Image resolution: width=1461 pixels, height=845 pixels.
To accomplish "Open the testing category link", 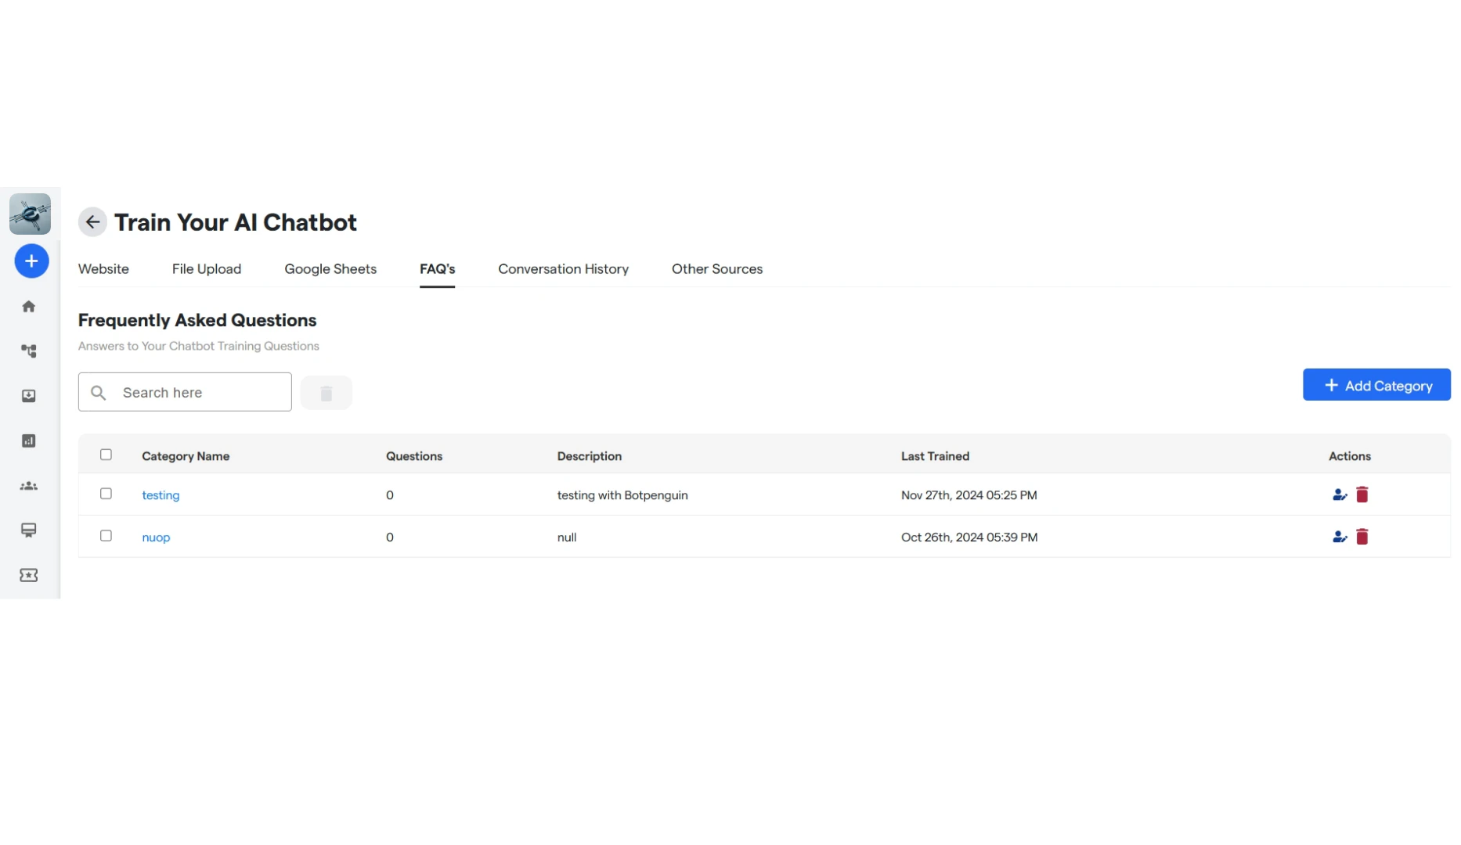I will click(x=161, y=495).
